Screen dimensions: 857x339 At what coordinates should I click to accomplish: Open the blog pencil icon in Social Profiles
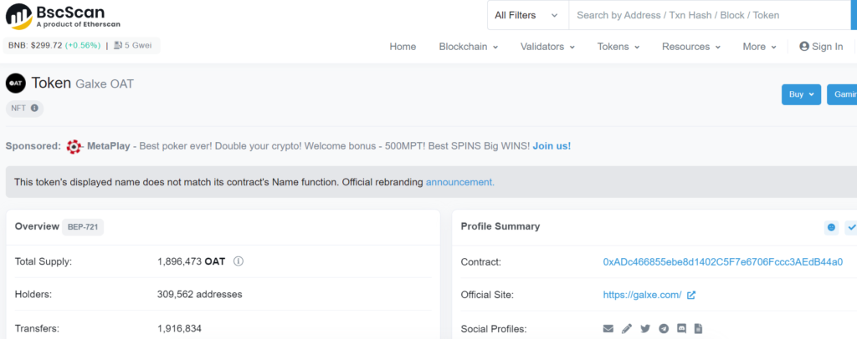tap(627, 328)
